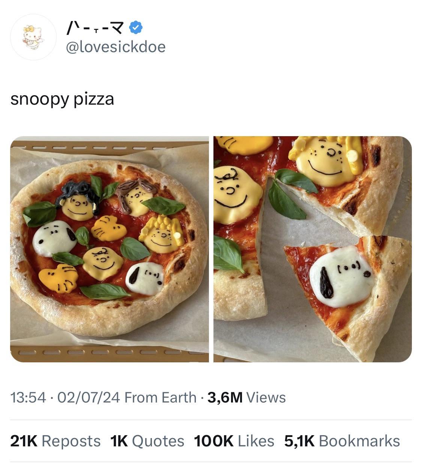
Task: Click the @lovesickdoe handle
Action: click(x=116, y=47)
